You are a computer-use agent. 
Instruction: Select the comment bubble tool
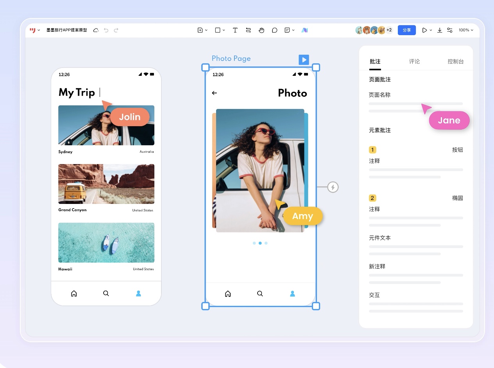tap(275, 30)
